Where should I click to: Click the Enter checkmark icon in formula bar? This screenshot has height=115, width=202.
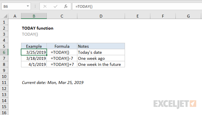coord(55,6)
